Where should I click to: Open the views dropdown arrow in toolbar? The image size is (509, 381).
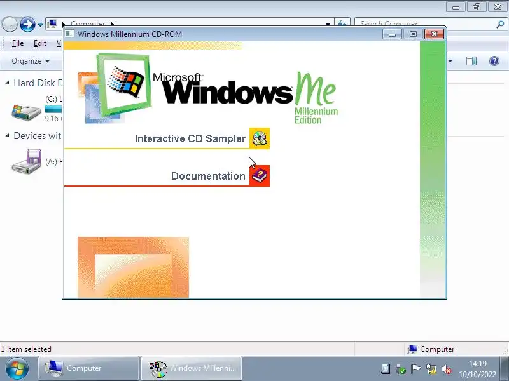point(450,61)
